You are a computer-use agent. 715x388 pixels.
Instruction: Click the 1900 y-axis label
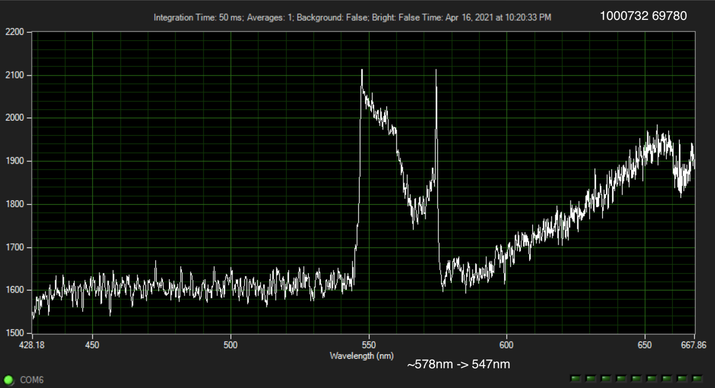(15, 161)
